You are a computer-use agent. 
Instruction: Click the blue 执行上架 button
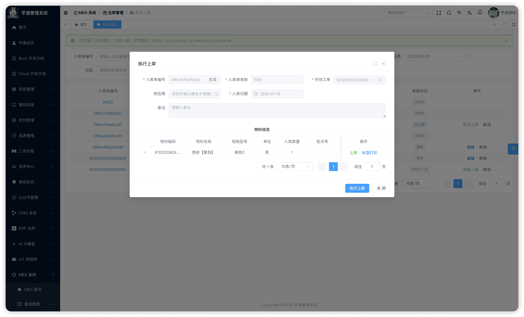357,188
